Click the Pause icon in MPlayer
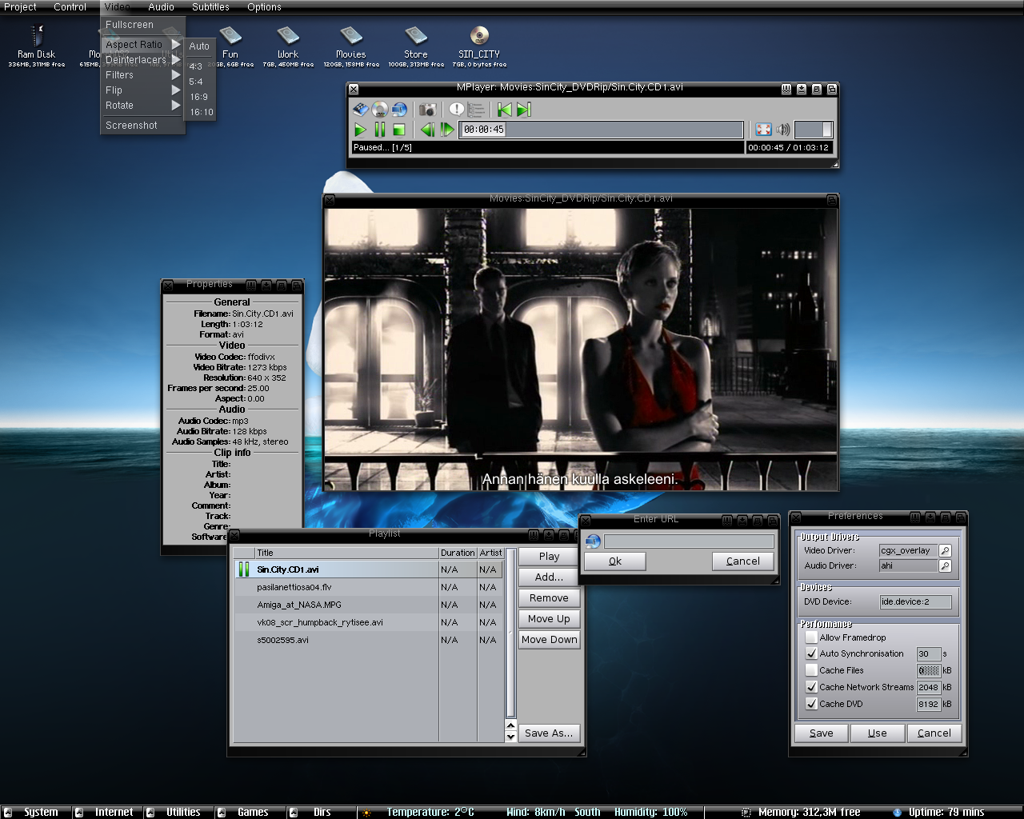Viewport: 1024px width, 819px height. (x=380, y=130)
